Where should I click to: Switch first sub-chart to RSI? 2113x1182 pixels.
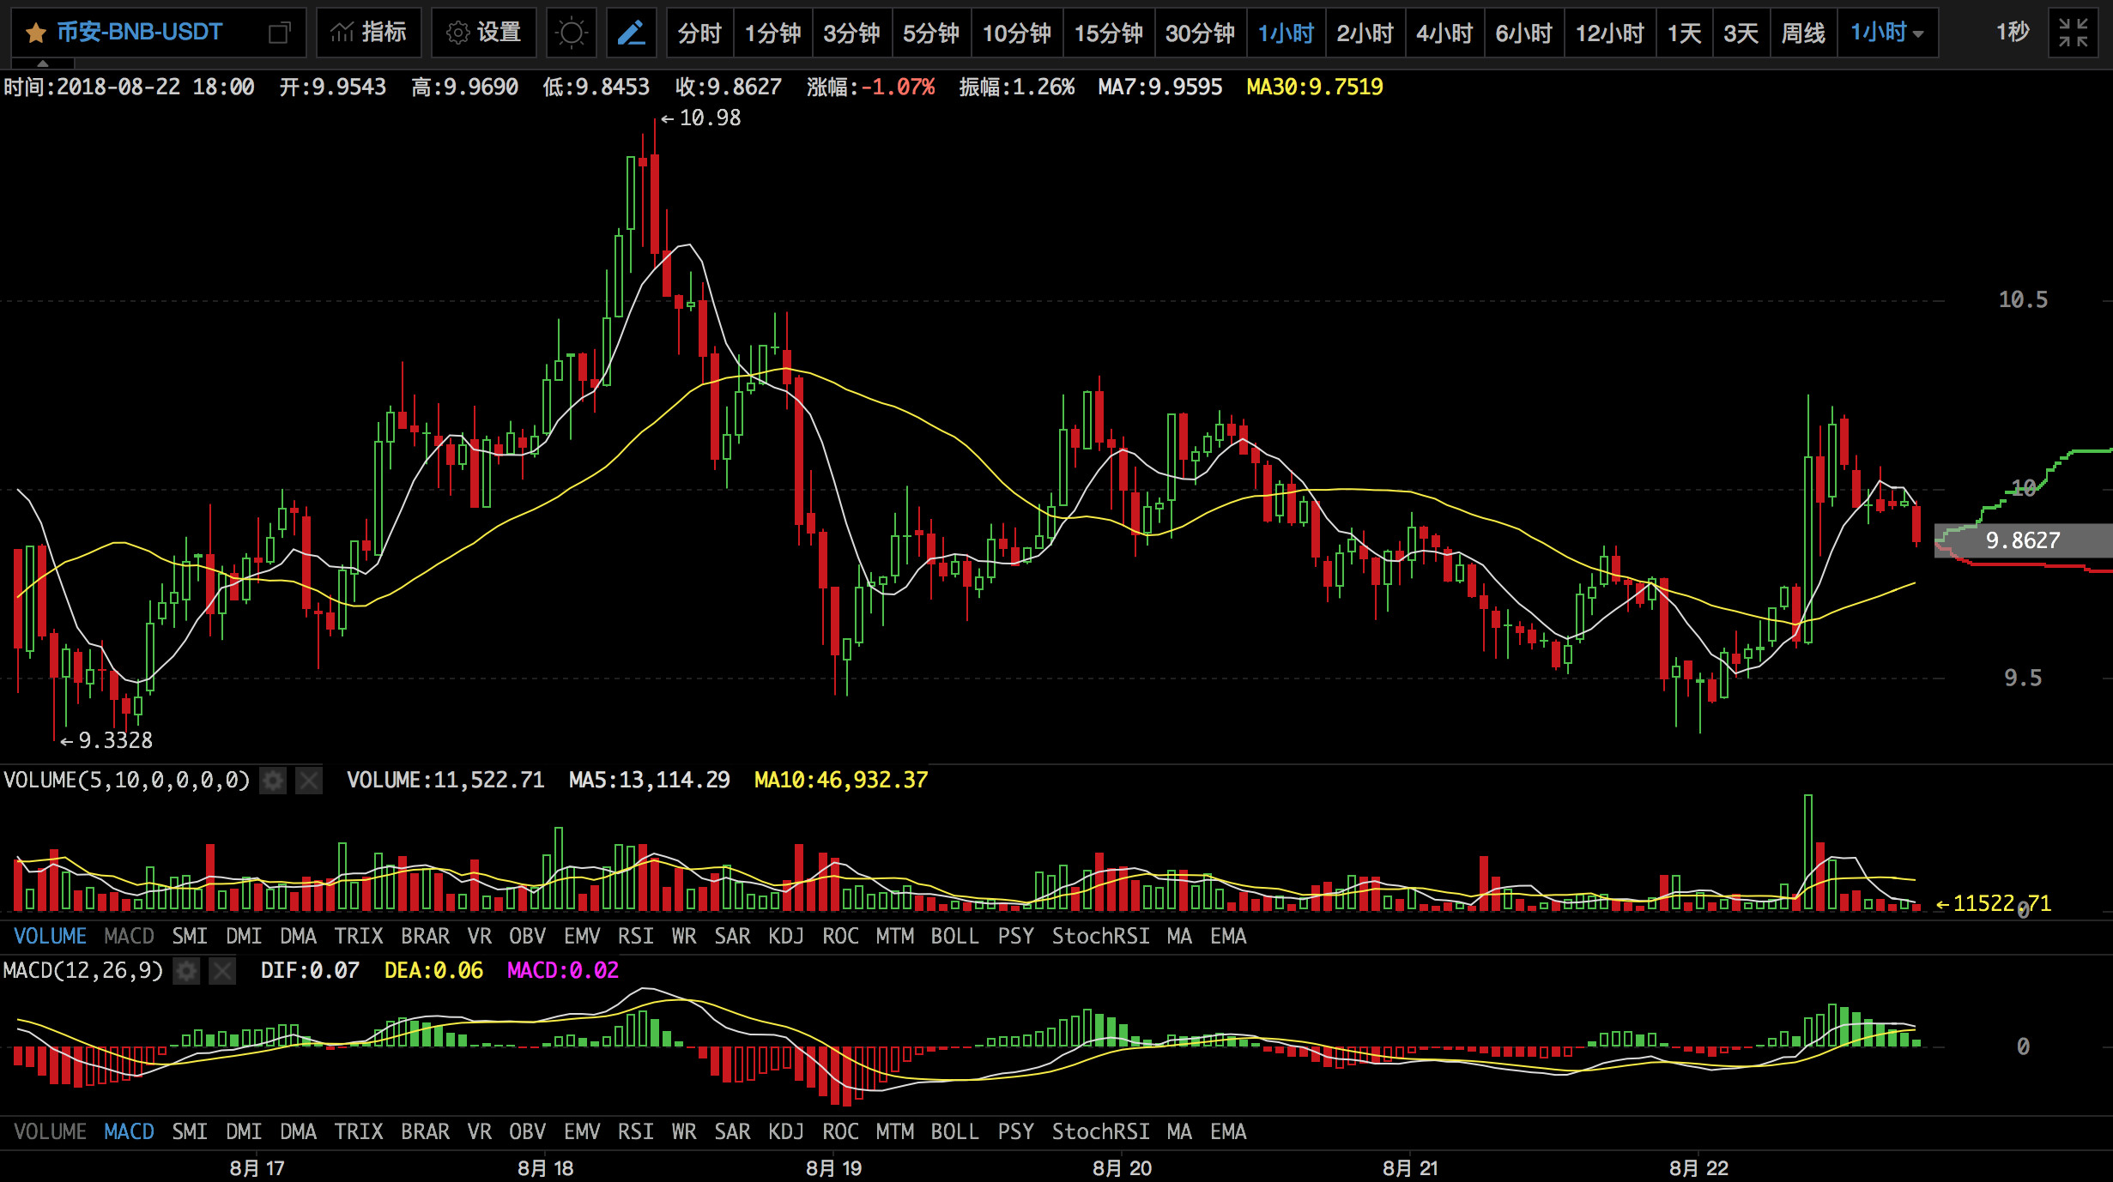coord(636,936)
